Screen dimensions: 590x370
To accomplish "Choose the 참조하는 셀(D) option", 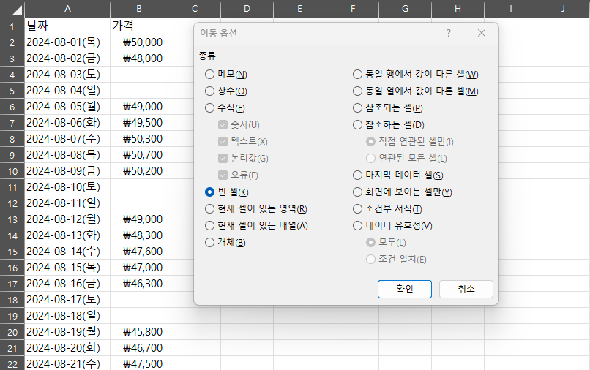I will 388,125.
